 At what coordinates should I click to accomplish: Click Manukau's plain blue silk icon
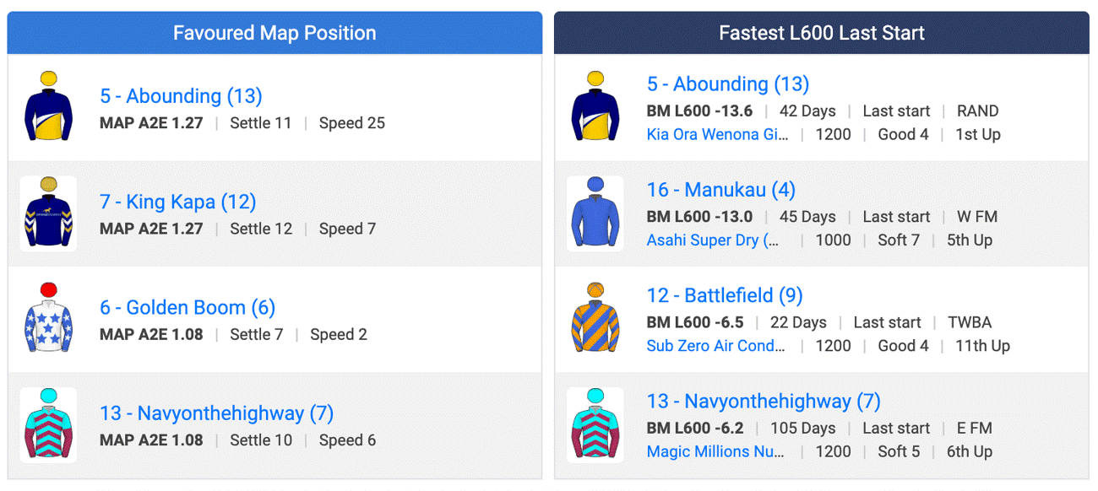click(595, 213)
